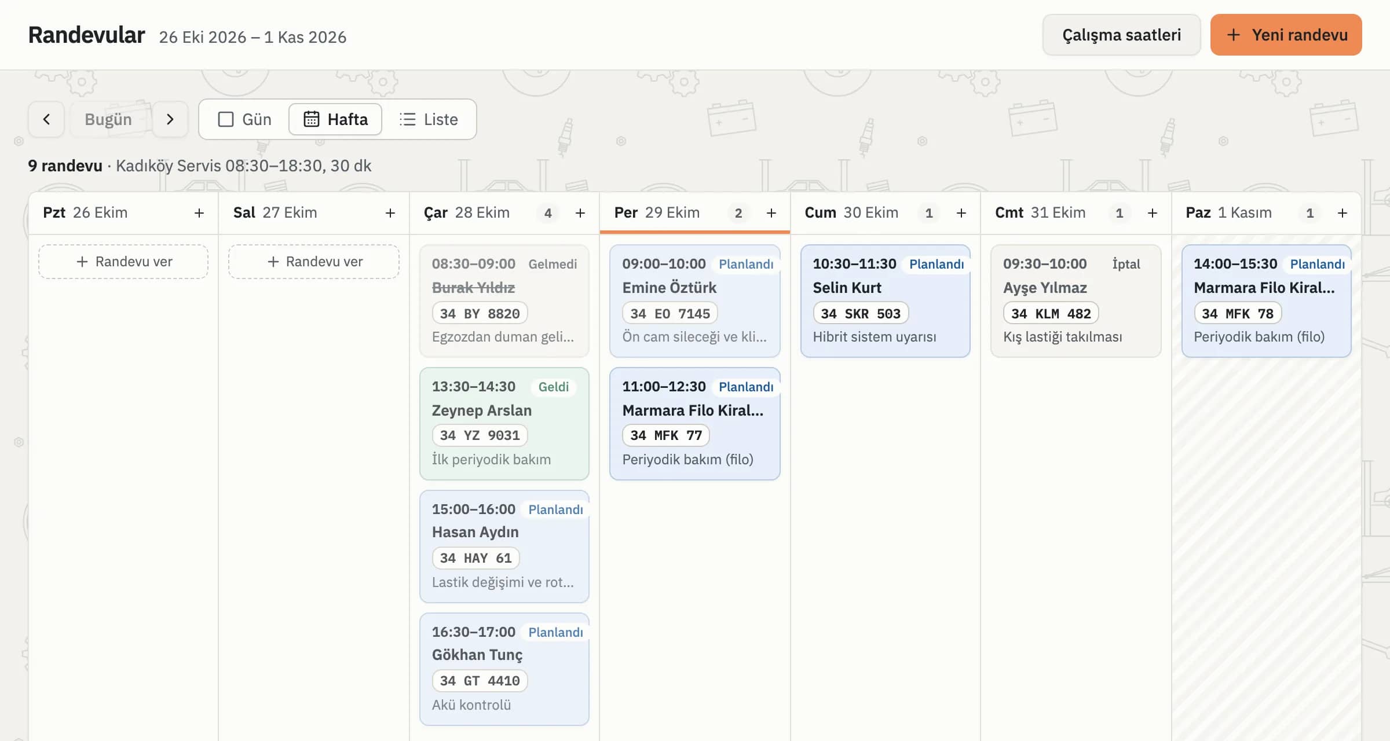The width and height of the screenshot is (1390, 741).
Task: Go to the next week with right chevron
Action: (x=170, y=119)
